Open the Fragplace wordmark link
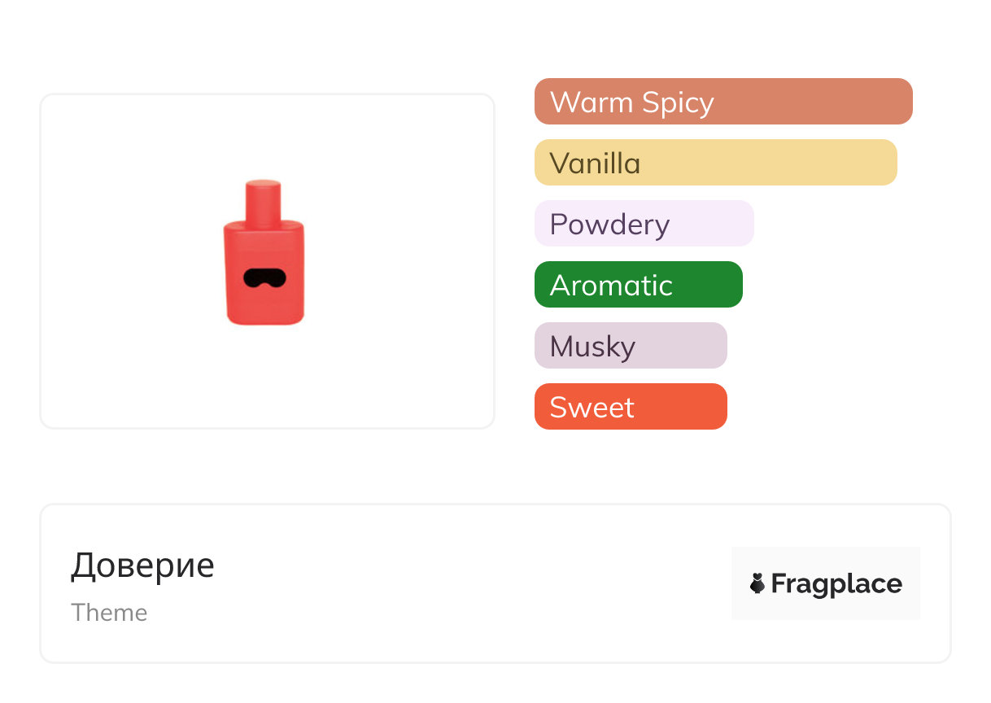This screenshot has width=991, height=703. pyautogui.click(x=836, y=583)
